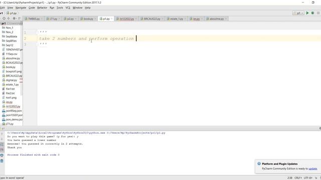This screenshot has width=321, height=180.
Task: Switch to the is122022.py editor tab
Action: [126, 19]
